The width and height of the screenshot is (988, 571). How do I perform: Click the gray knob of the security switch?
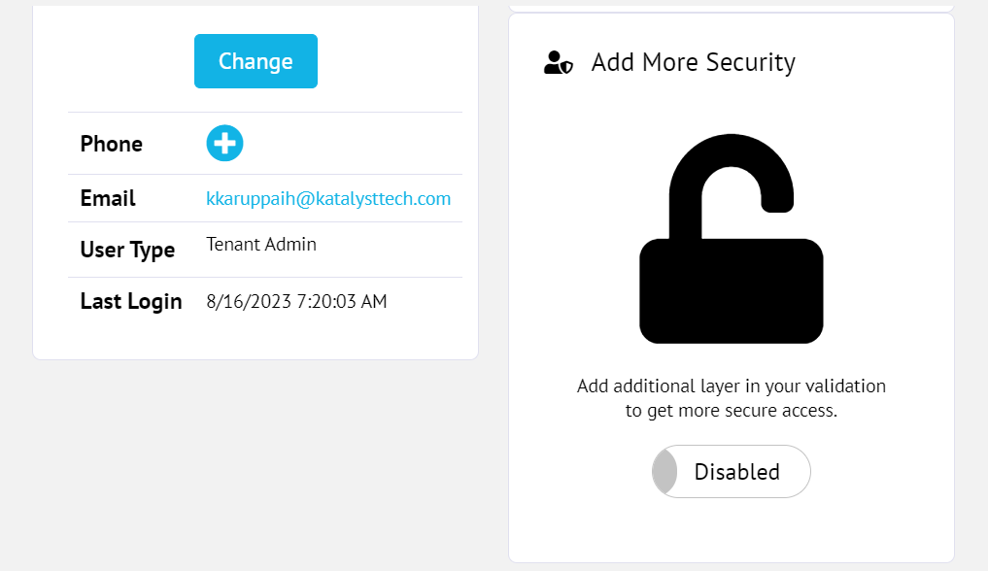coord(665,472)
